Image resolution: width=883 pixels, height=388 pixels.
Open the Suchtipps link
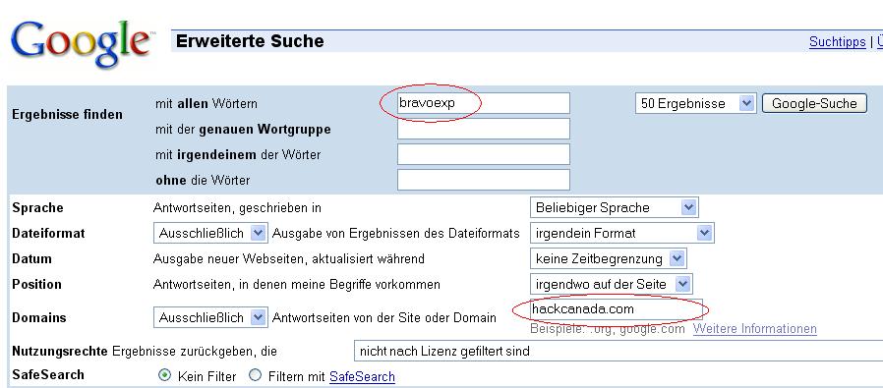837,41
